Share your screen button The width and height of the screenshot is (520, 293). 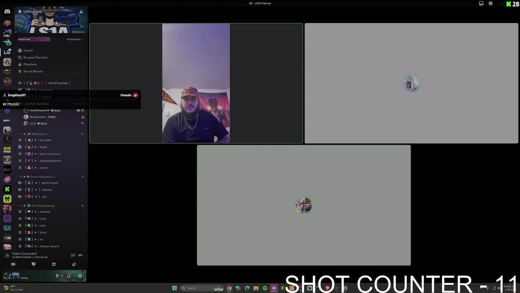(x=33, y=264)
